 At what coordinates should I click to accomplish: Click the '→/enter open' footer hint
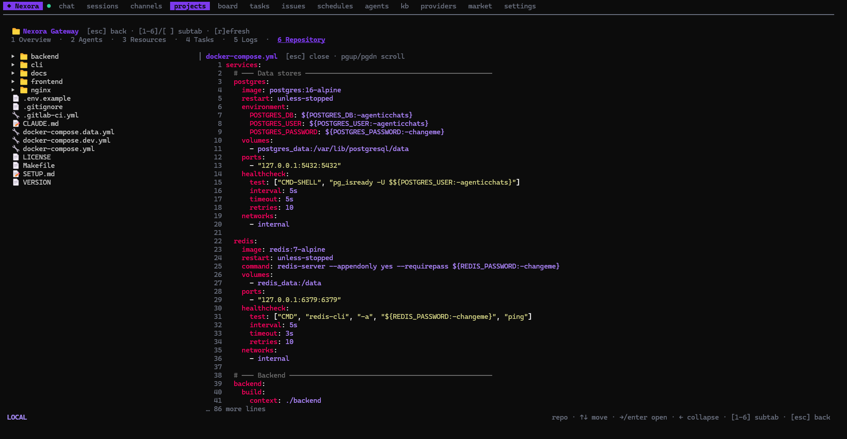pyautogui.click(x=643, y=417)
